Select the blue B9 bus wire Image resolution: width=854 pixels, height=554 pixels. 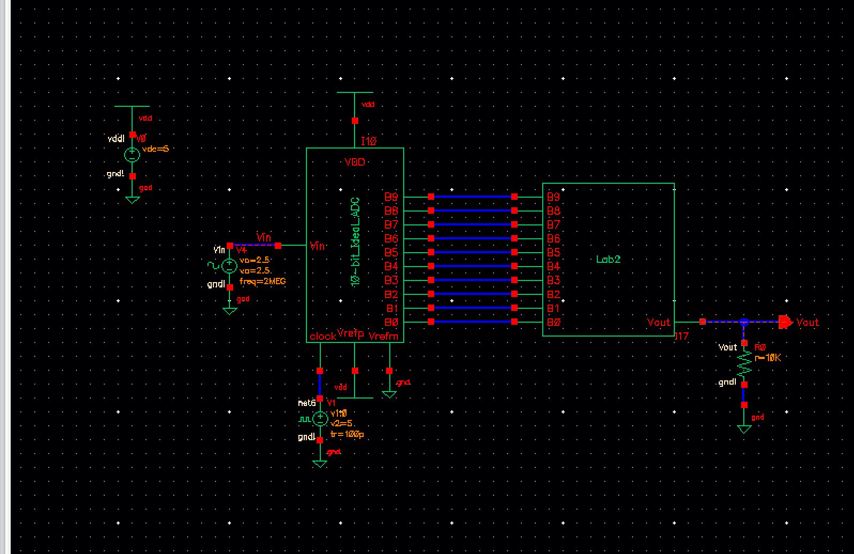point(472,197)
